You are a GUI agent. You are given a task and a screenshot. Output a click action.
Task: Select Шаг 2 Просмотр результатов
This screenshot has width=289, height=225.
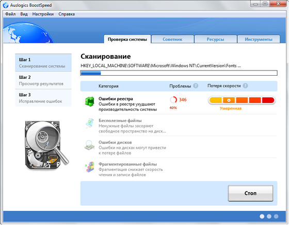tap(43, 80)
